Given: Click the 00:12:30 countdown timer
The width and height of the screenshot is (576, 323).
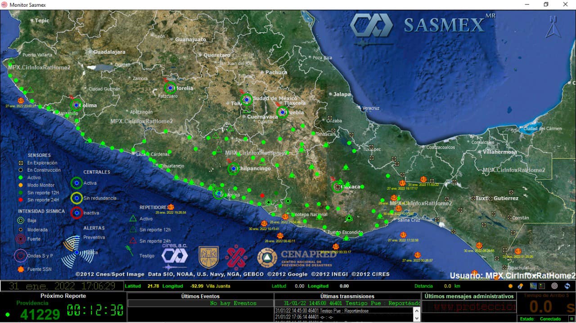Looking at the screenshot, I should click(95, 310).
